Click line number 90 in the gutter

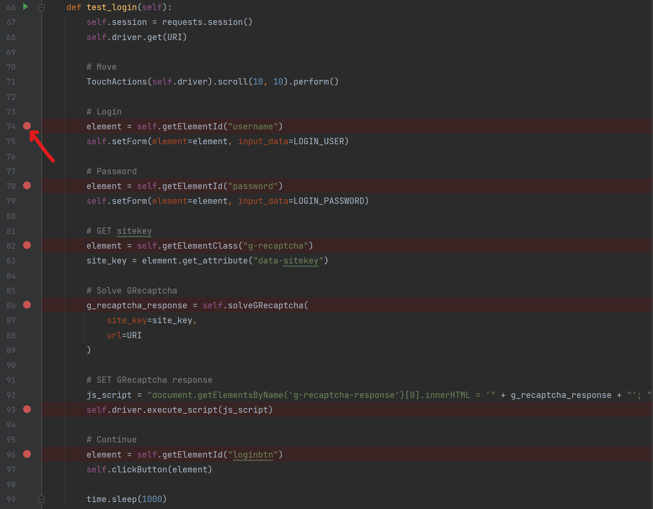point(11,365)
